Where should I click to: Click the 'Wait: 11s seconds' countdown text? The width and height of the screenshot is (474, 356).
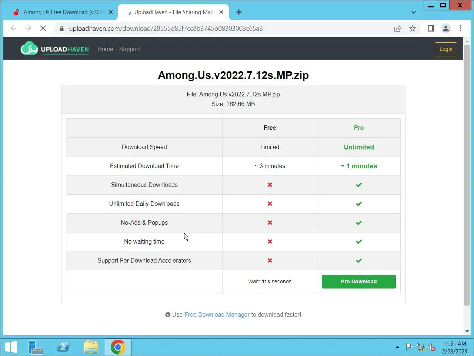[270, 281]
